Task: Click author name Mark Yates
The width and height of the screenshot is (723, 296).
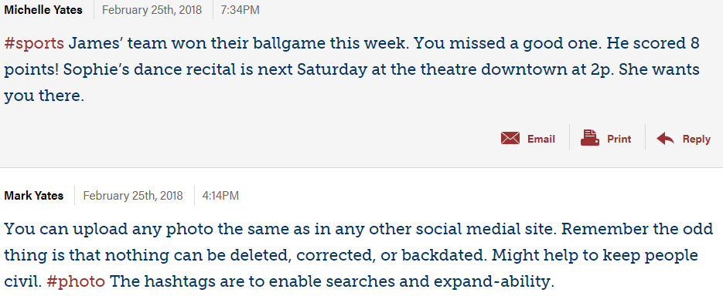Action: tap(34, 196)
